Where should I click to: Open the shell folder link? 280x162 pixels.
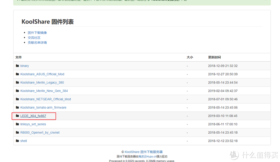[x=23, y=141]
